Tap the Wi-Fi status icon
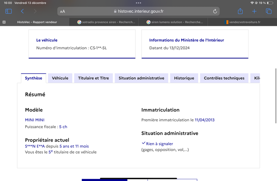The height and width of the screenshot is (181, 277). click(x=252, y=3)
